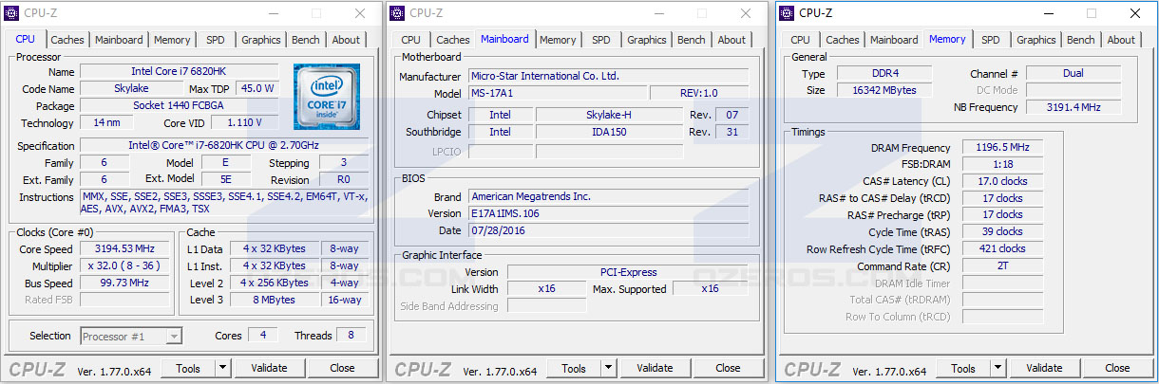
Task: Click Close button in middle CPU-Z window
Action: [728, 368]
